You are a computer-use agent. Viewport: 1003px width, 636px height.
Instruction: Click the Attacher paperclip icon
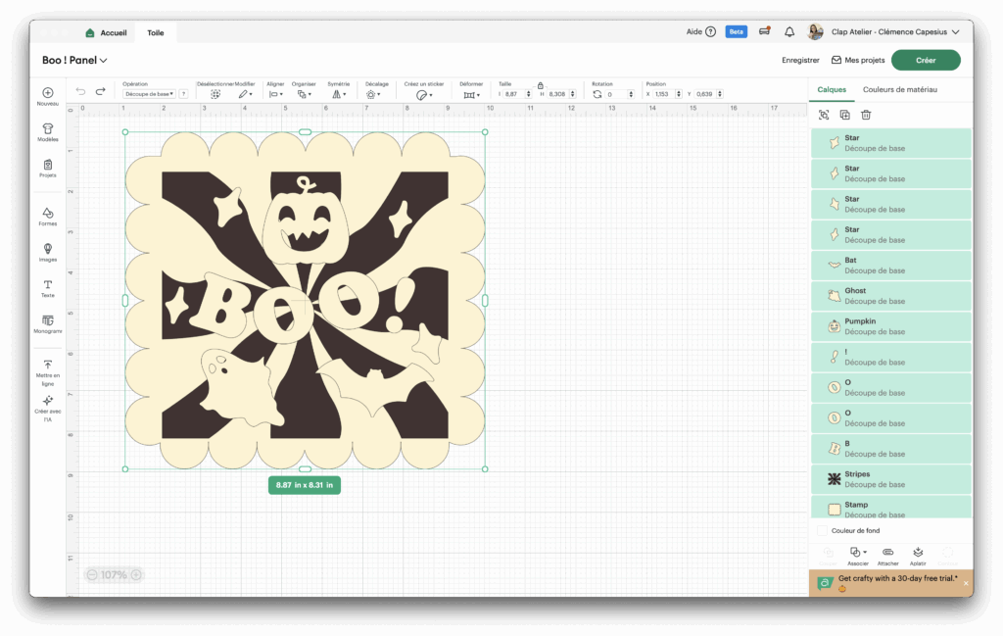[887, 553]
